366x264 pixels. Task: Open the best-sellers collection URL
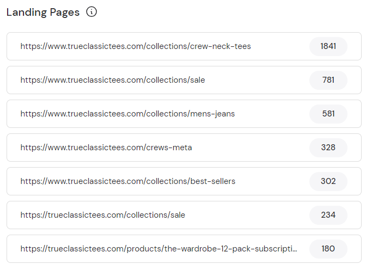[128, 181]
